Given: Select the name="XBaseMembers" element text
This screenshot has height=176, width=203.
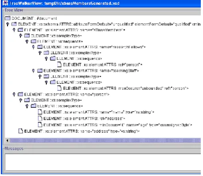Looking at the screenshot, I should point(75,30).
